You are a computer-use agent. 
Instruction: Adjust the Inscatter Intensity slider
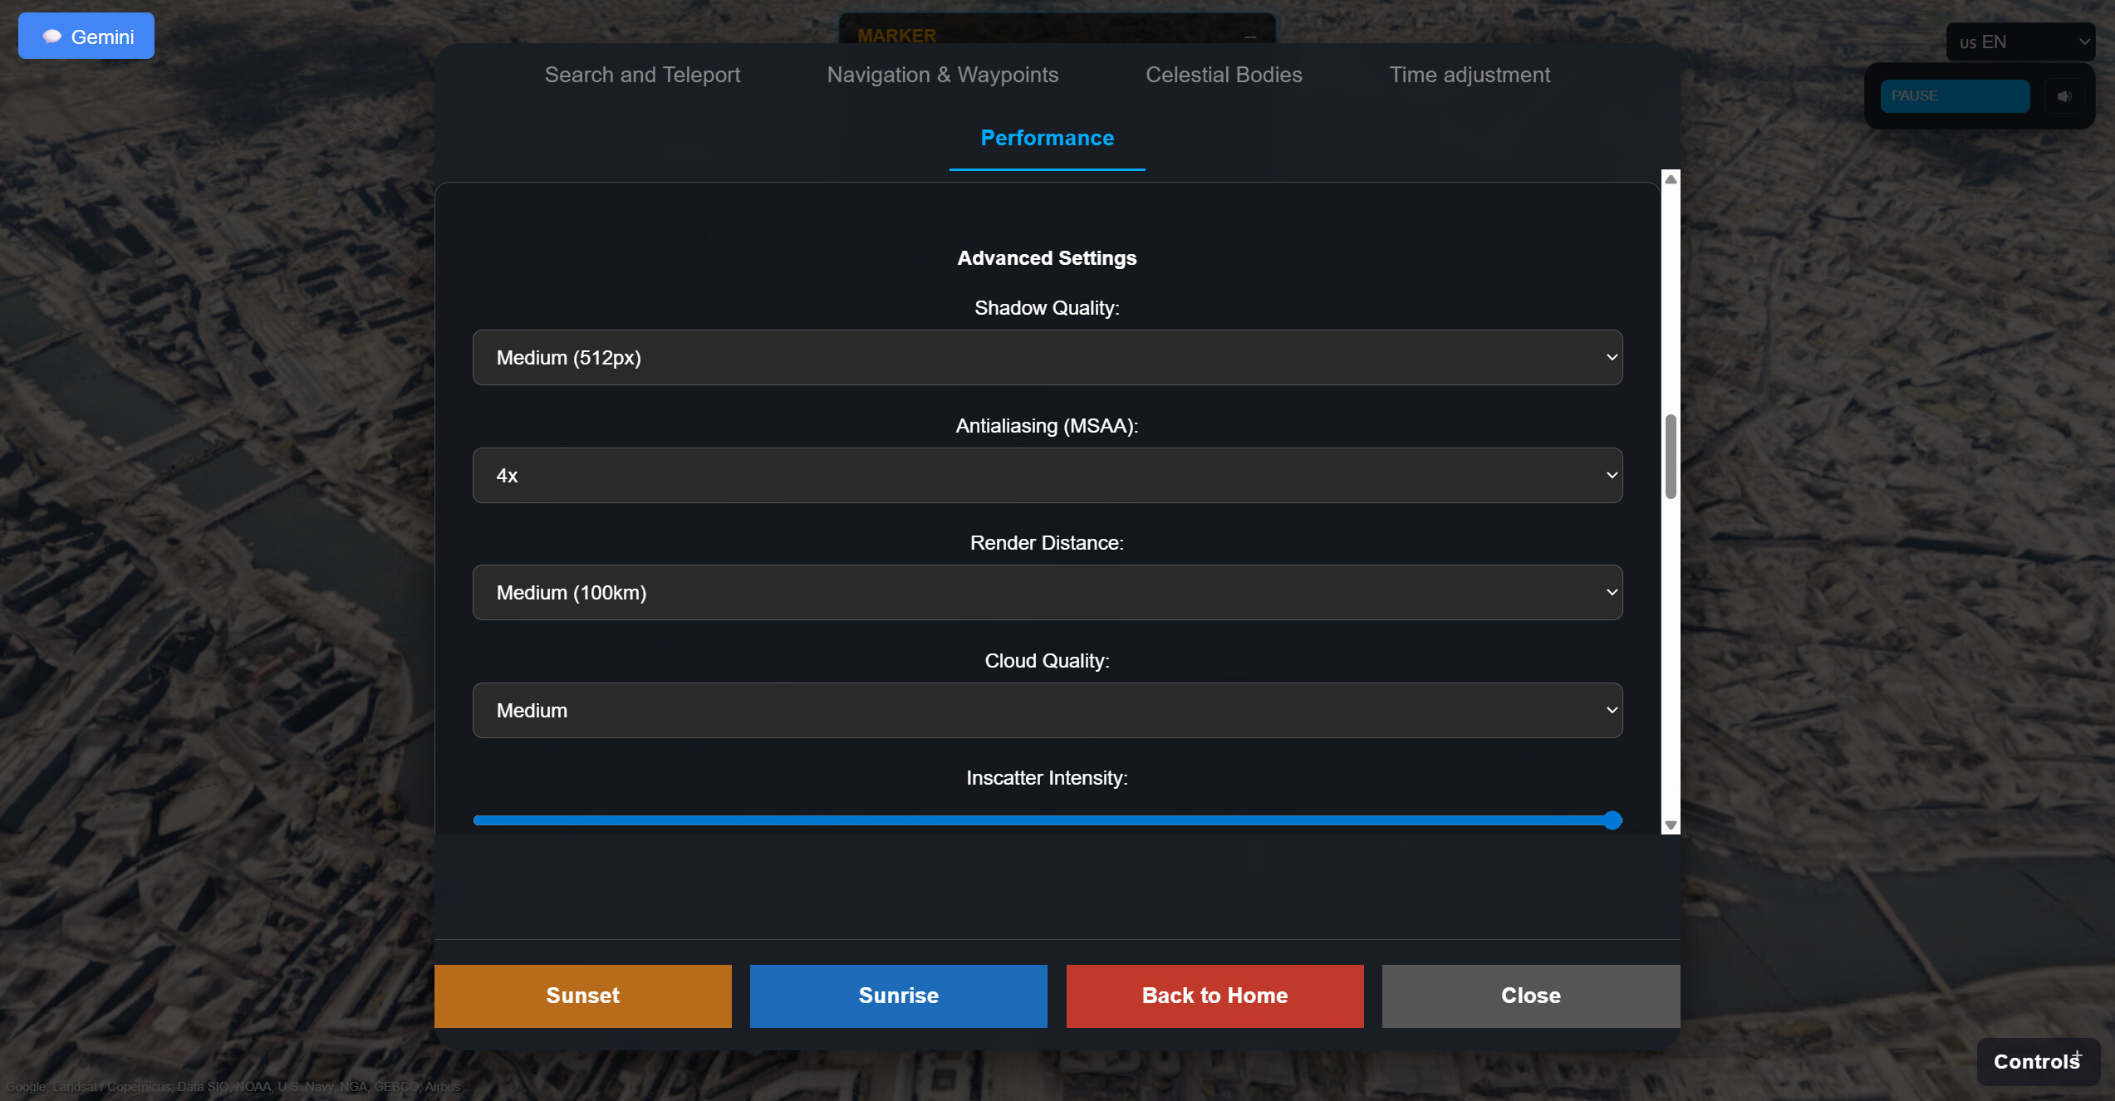pyautogui.click(x=1610, y=820)
